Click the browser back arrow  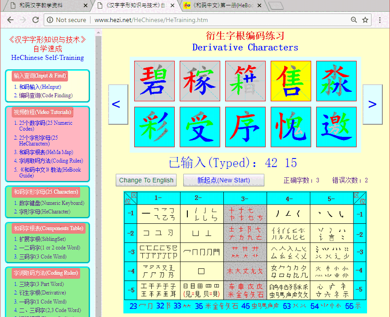tap(10, 20)
